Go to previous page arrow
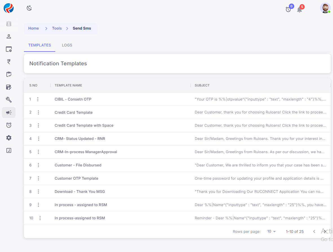 tap(314, 231)
